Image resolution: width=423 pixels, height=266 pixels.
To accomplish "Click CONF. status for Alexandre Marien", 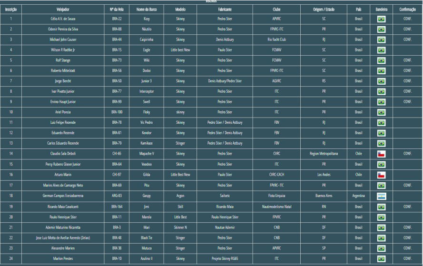I will tap(407, 248).
